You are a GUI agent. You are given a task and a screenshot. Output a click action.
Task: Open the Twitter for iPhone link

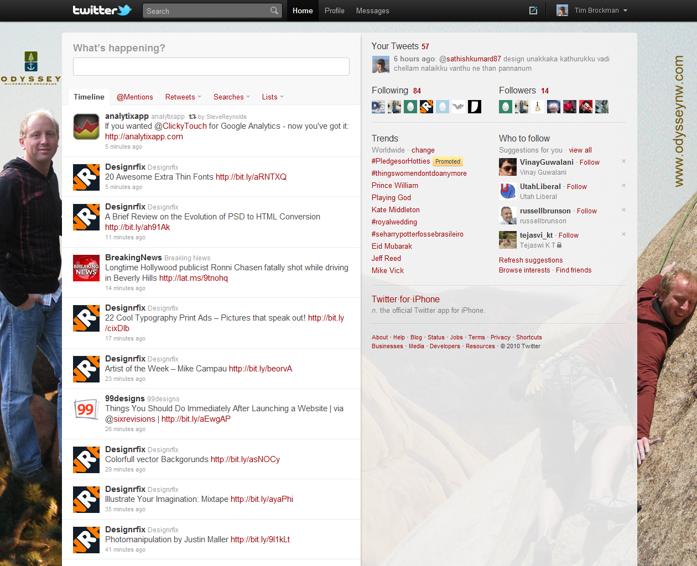pyautogui.click(x=405, y=299)
